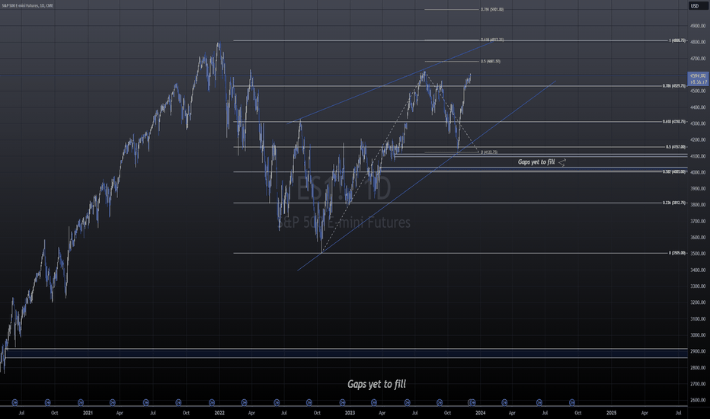Click the Fib 0 level label near 3500
Screen dimensions: 710x419
(677, 253)
